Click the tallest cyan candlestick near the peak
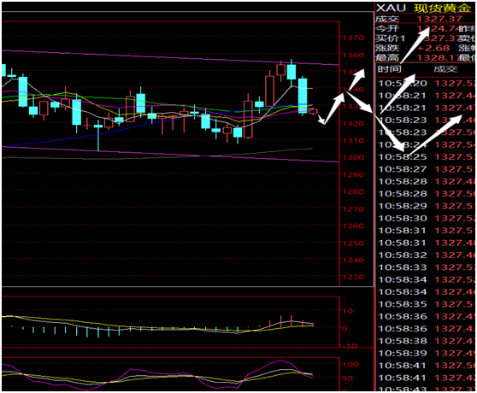The height and width of the screenshot is (393, 477). (x=303, y=96)
